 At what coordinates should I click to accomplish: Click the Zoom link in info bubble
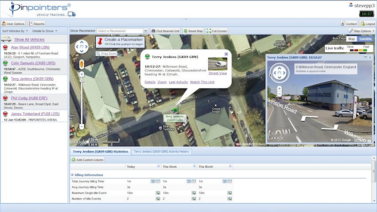click(x=162, y=82)
